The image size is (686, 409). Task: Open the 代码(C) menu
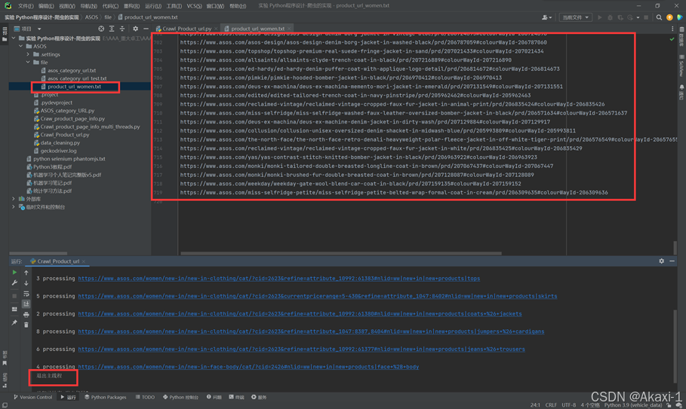(110, 6)
